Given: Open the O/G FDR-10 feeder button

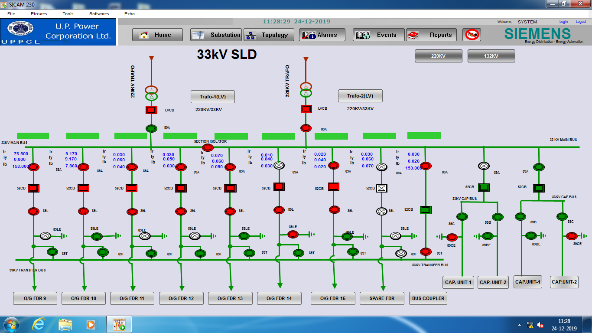Looking at the screenshot, I should click(x=84, y=298).
